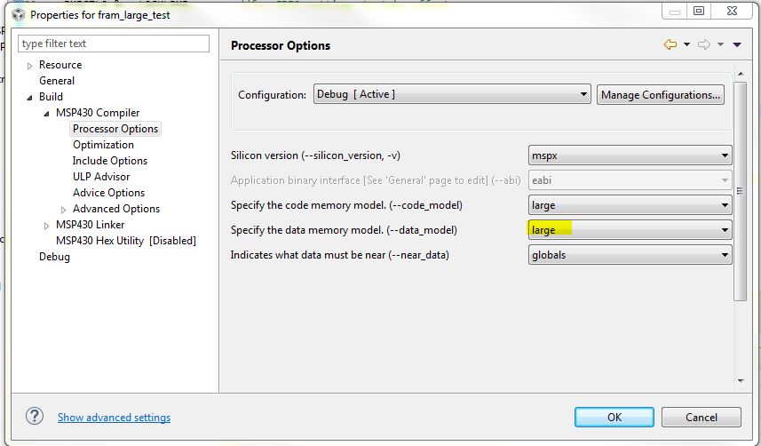The height and width of the screenshot is (446, 761).
Task: Open the view menu triangle icon
Action: pyautogui.click(x=737, y=45)
